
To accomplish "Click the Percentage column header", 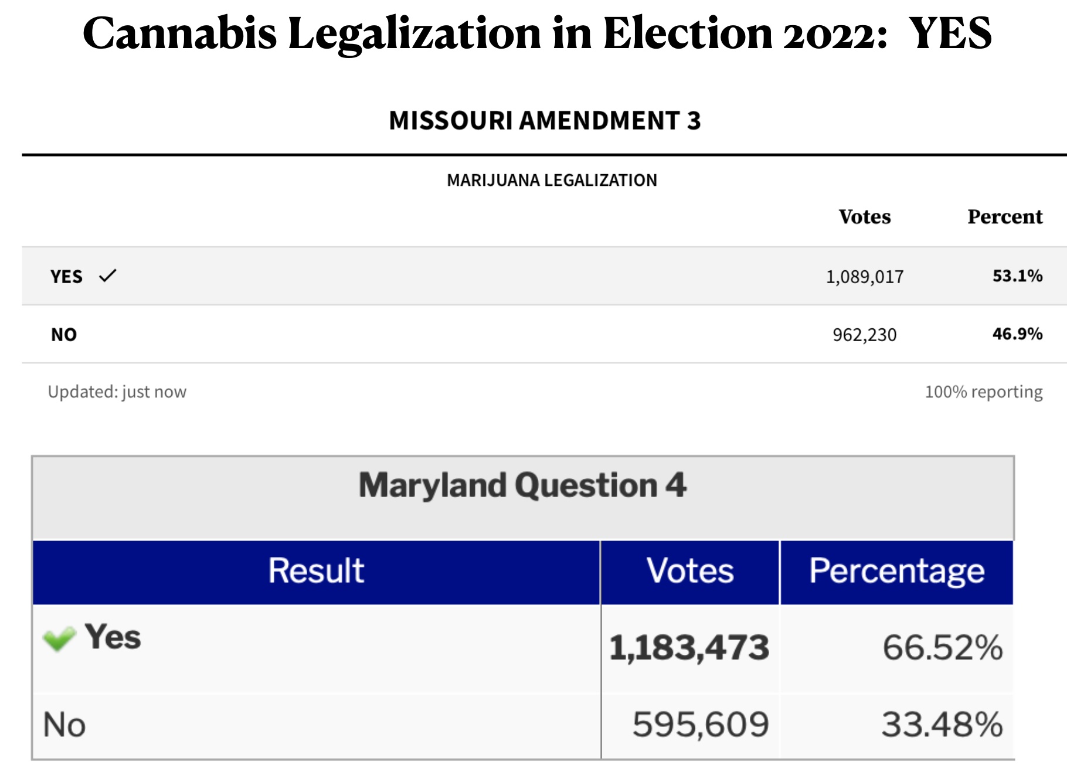I will (896, 571).
